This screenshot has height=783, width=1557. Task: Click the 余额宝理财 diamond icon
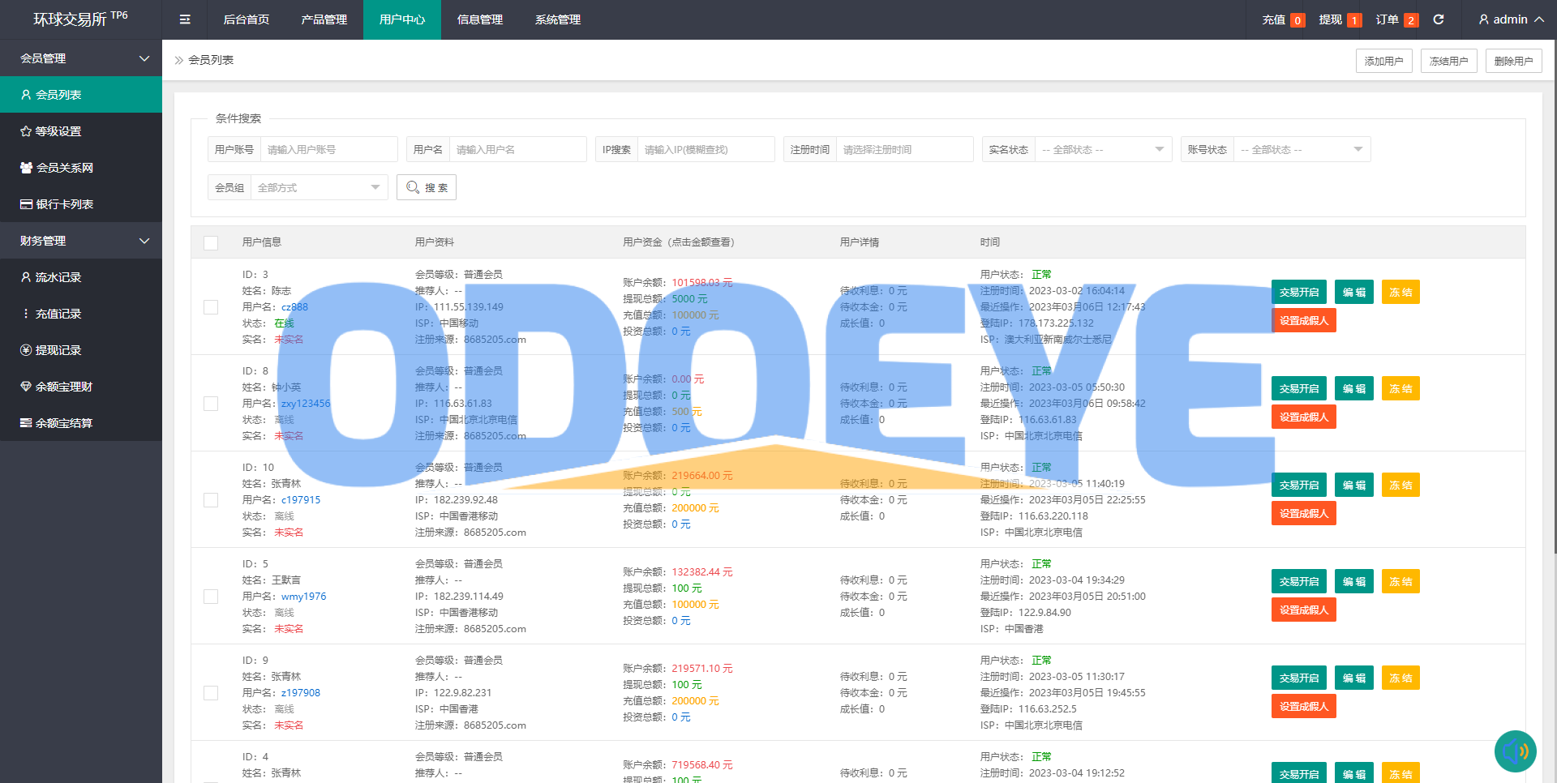point(26,387)
